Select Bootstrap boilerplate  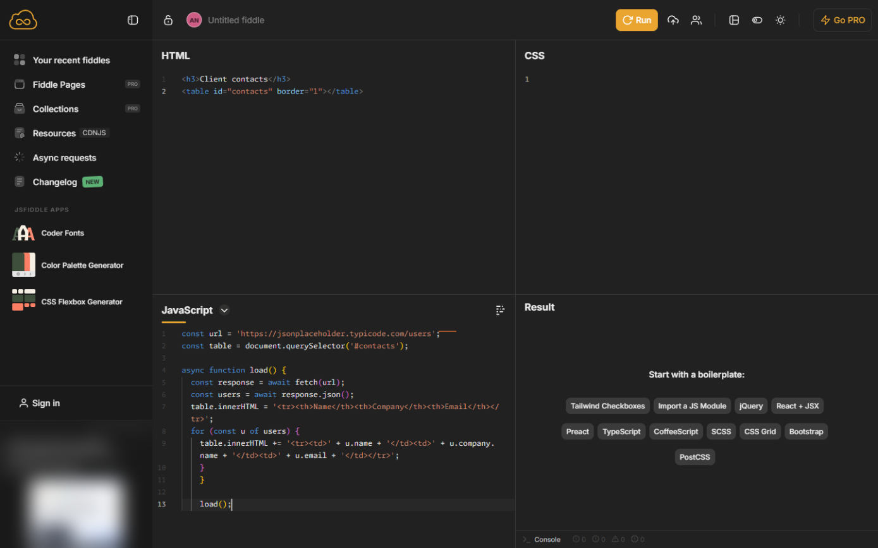click(806, 431)
